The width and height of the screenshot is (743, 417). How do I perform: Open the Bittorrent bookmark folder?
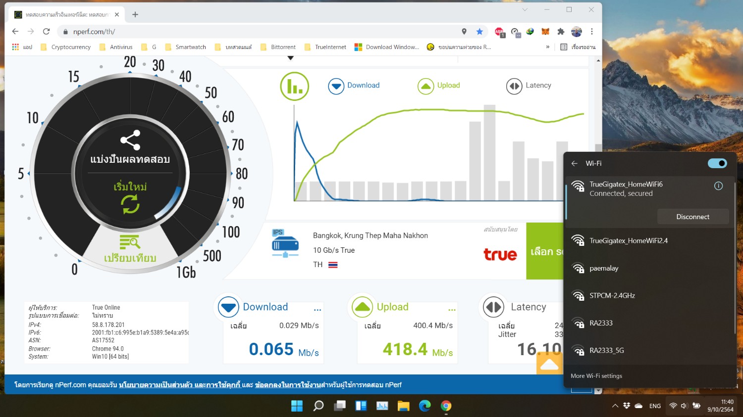(278, 47)
